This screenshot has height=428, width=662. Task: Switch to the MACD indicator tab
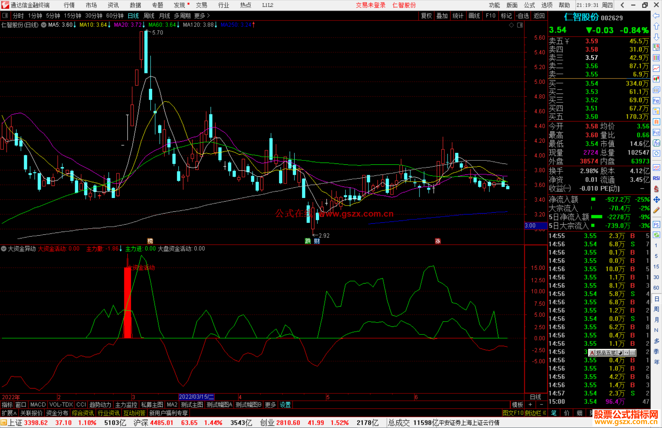[38, 405]
